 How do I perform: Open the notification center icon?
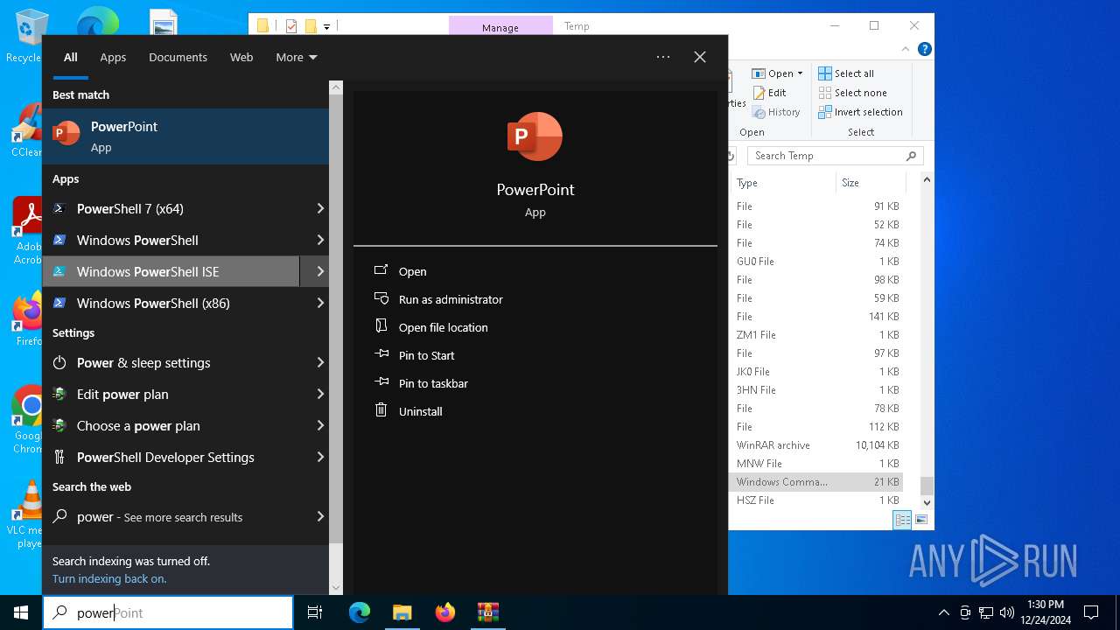[x=1091, y=612]
